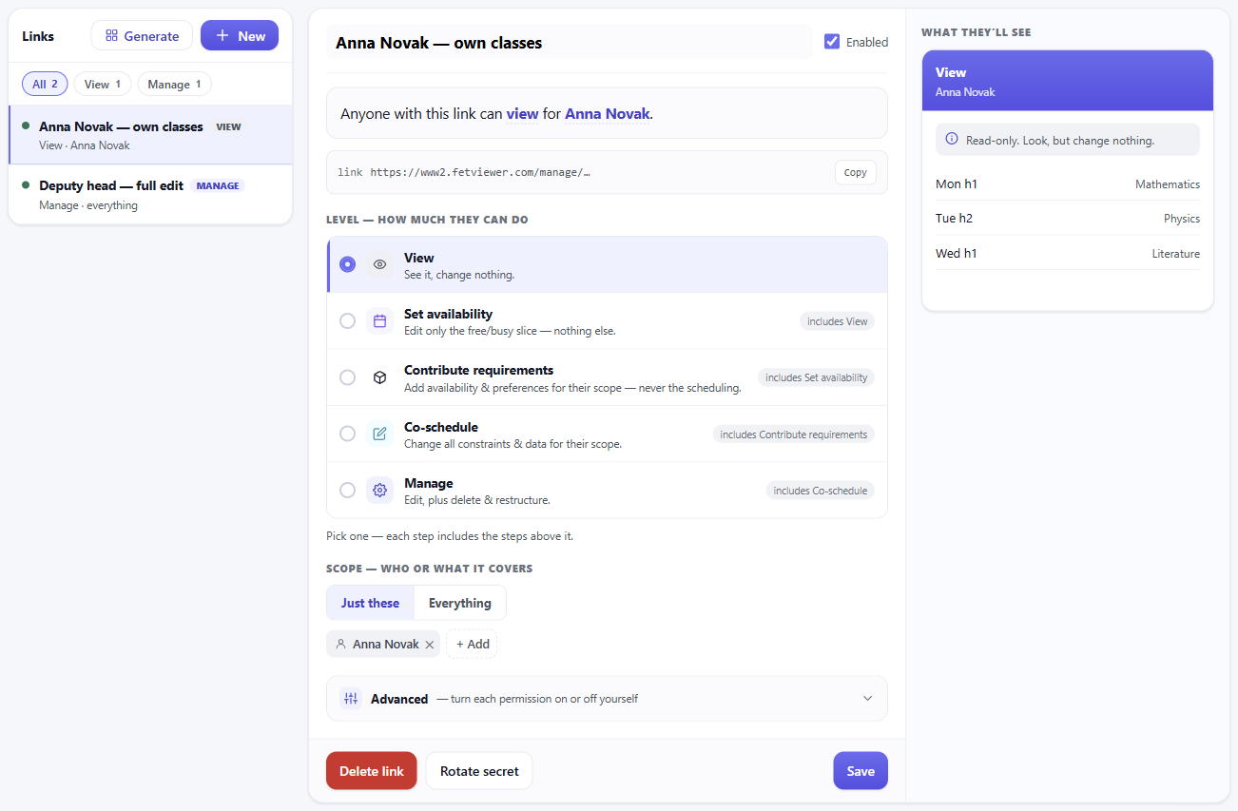Click the info icon in read-only notice
Screen dimensions: 1238x811
pyautogui.click(x=951, y=140)
